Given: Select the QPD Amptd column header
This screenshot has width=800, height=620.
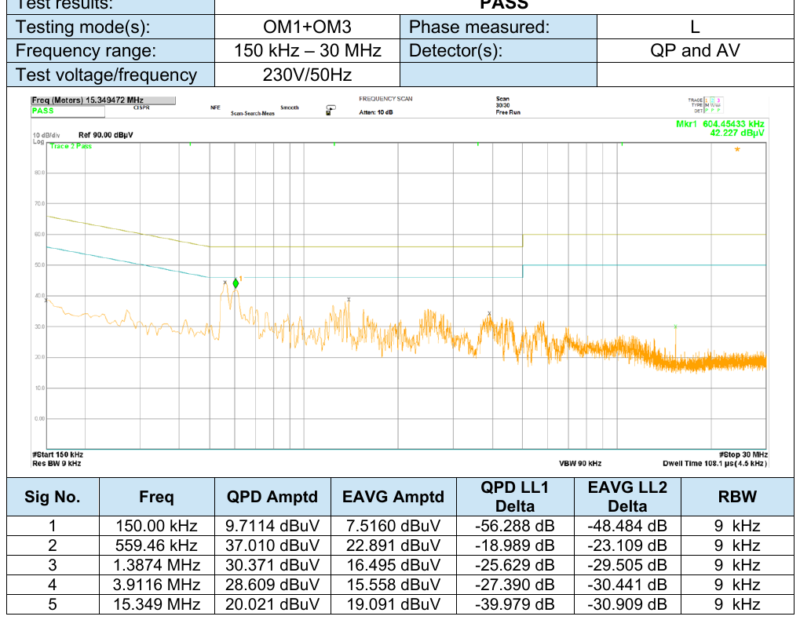Looking at the screenshot, I should (x=272, y=497).
